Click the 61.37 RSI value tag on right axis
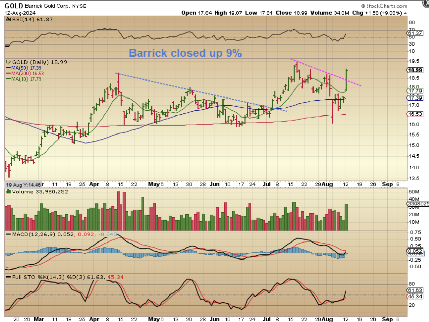Screen dimensions: 429x322 point(415,33)
